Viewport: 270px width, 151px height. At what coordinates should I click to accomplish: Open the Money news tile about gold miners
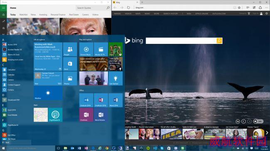click(x=94, y=64)
